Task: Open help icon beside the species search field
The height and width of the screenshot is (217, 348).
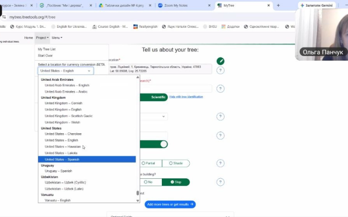Action: coord(221,89)
